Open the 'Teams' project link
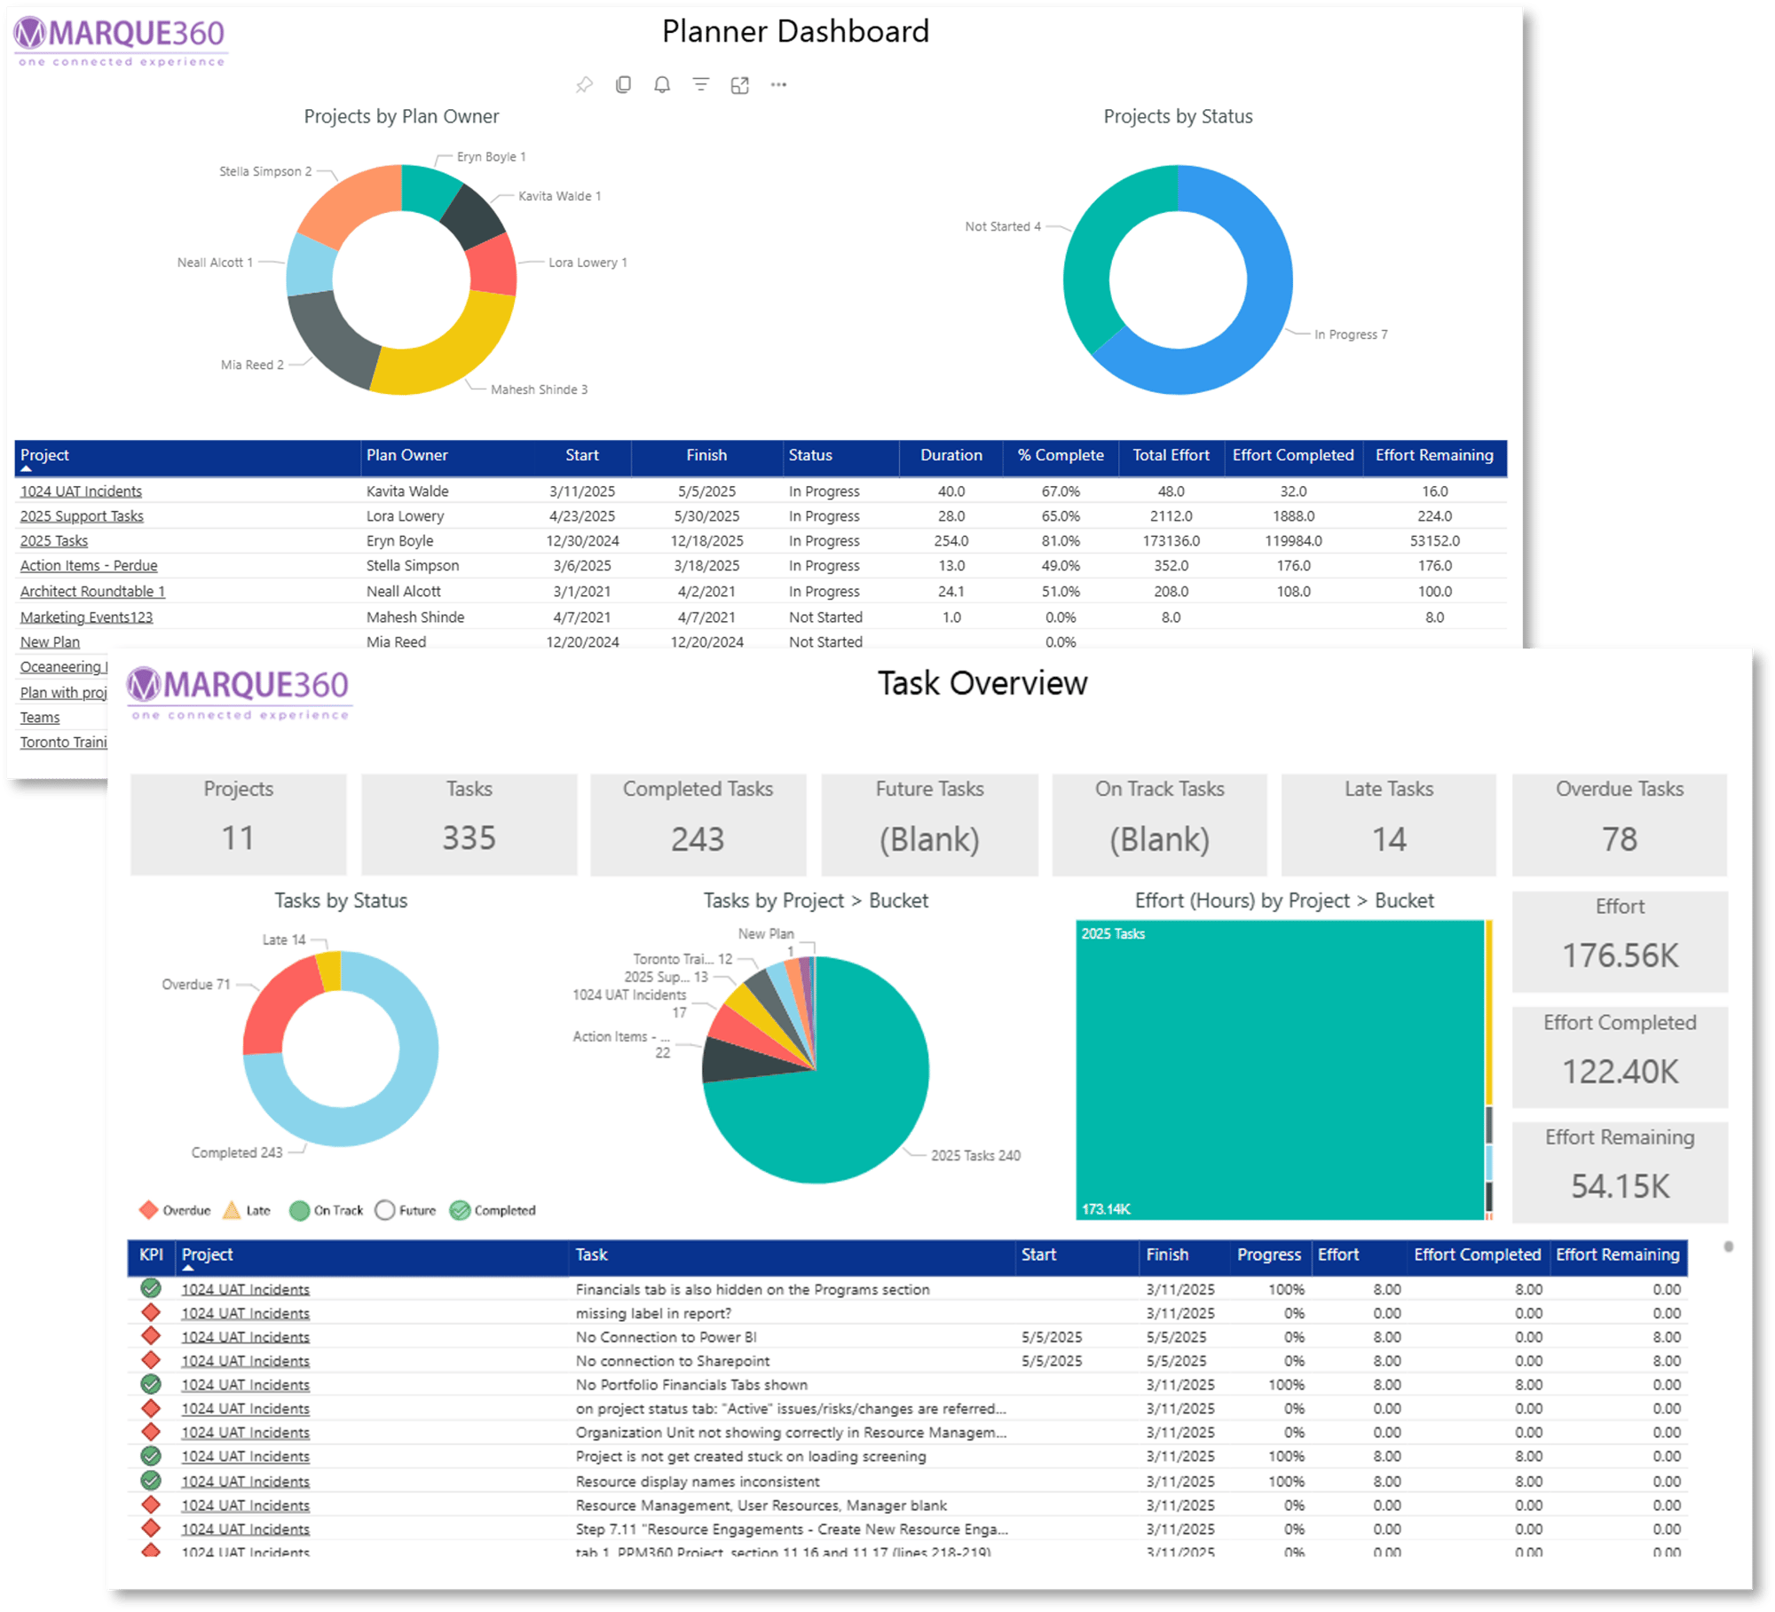The image size is (1775, 1612). click(x=39, y=717)
